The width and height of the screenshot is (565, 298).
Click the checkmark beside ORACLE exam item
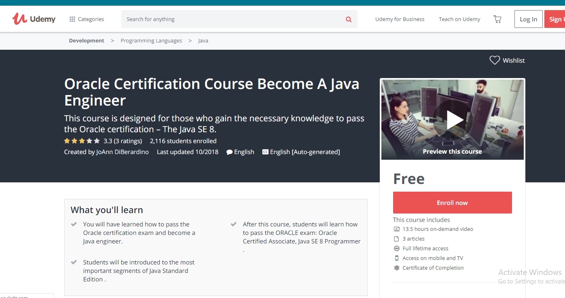point(233,224)
